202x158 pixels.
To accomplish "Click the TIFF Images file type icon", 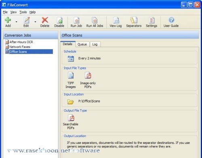I will pos(71,75).
